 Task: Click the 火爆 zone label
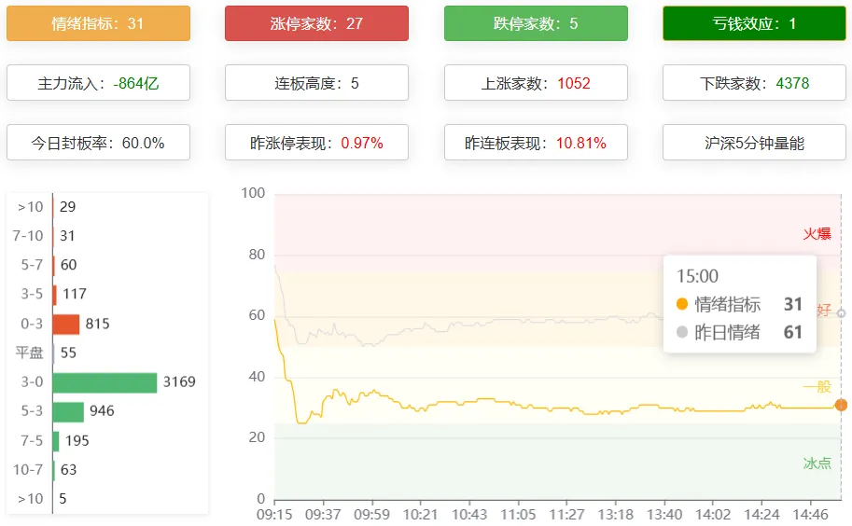click(x=817, y=234)
